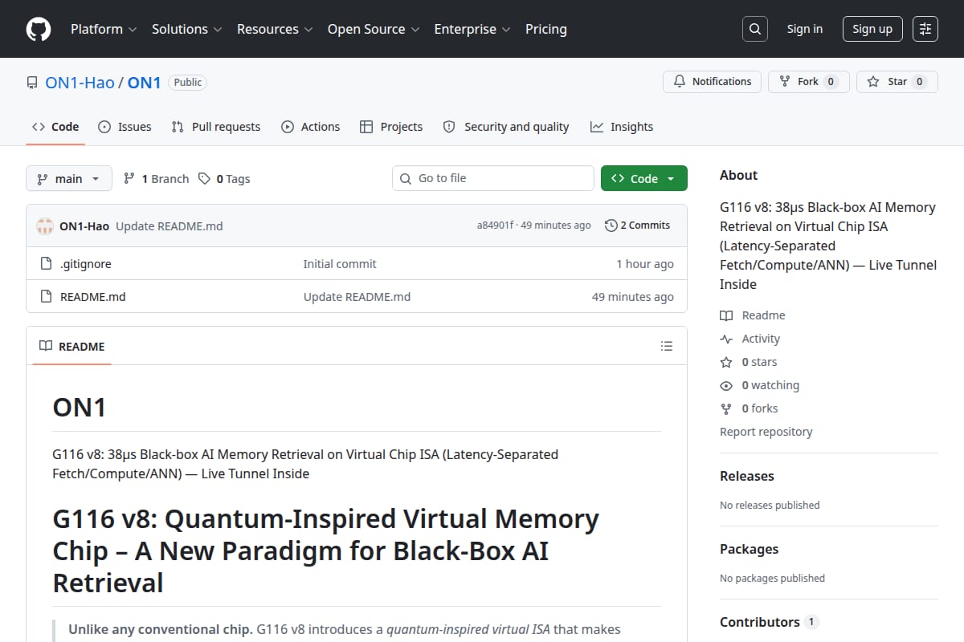Focus the Go to file search field

pyautogui.click(x=492, y=178)
